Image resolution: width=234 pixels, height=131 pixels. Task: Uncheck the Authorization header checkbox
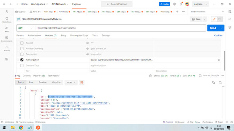22,60
